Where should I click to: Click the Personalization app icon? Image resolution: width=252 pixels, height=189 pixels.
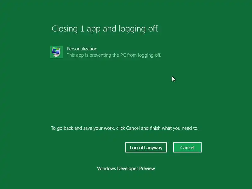coord(57,52)
